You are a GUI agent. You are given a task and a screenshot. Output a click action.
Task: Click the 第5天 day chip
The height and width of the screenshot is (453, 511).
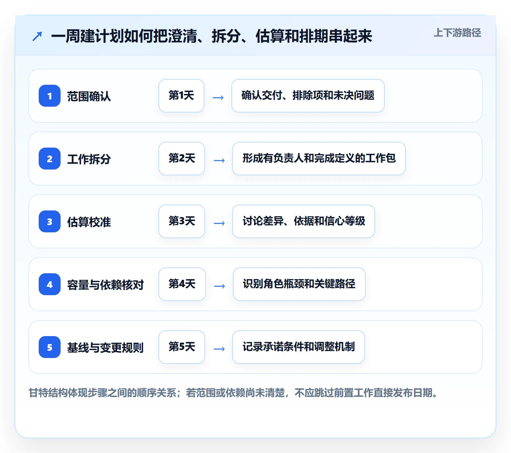[182, 347]
